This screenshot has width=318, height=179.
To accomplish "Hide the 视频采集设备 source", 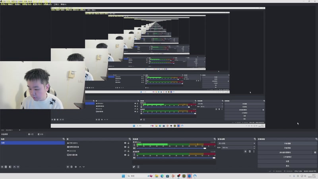I will point(125,147).
